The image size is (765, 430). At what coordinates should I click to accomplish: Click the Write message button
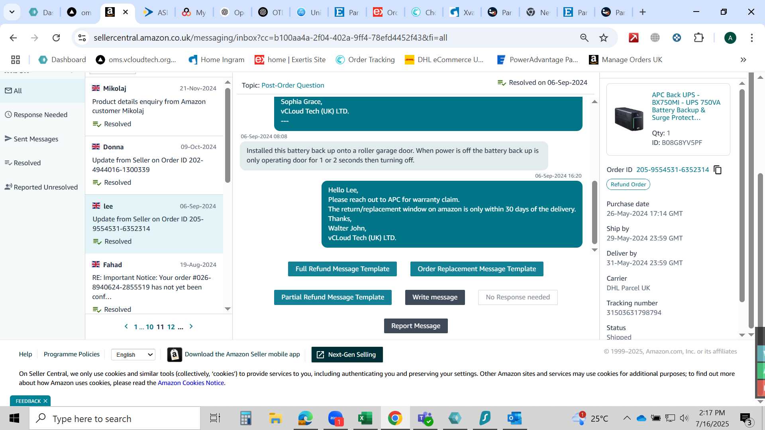tap(435, 297)
